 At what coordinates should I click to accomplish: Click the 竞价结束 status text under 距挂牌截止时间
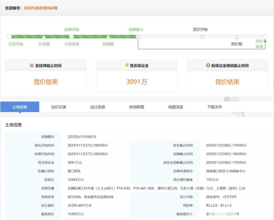point(46,82)
